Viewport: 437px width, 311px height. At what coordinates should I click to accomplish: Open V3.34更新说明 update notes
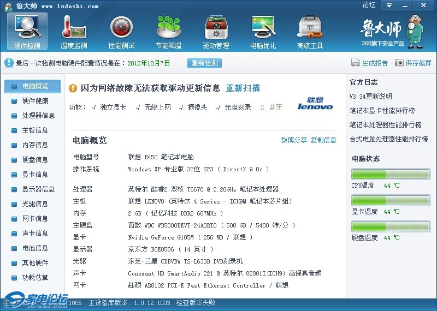tap(371, 97)
